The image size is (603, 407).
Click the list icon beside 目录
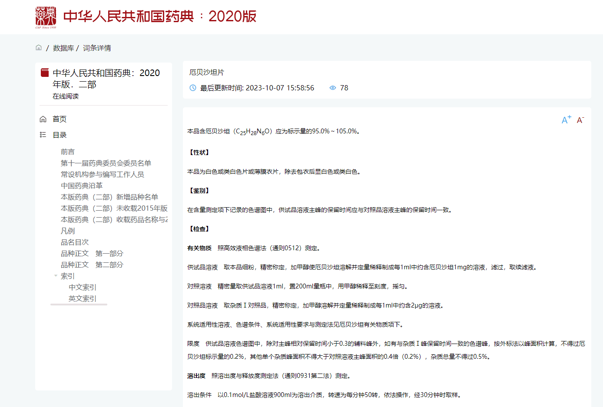click(x=43, y=135)
